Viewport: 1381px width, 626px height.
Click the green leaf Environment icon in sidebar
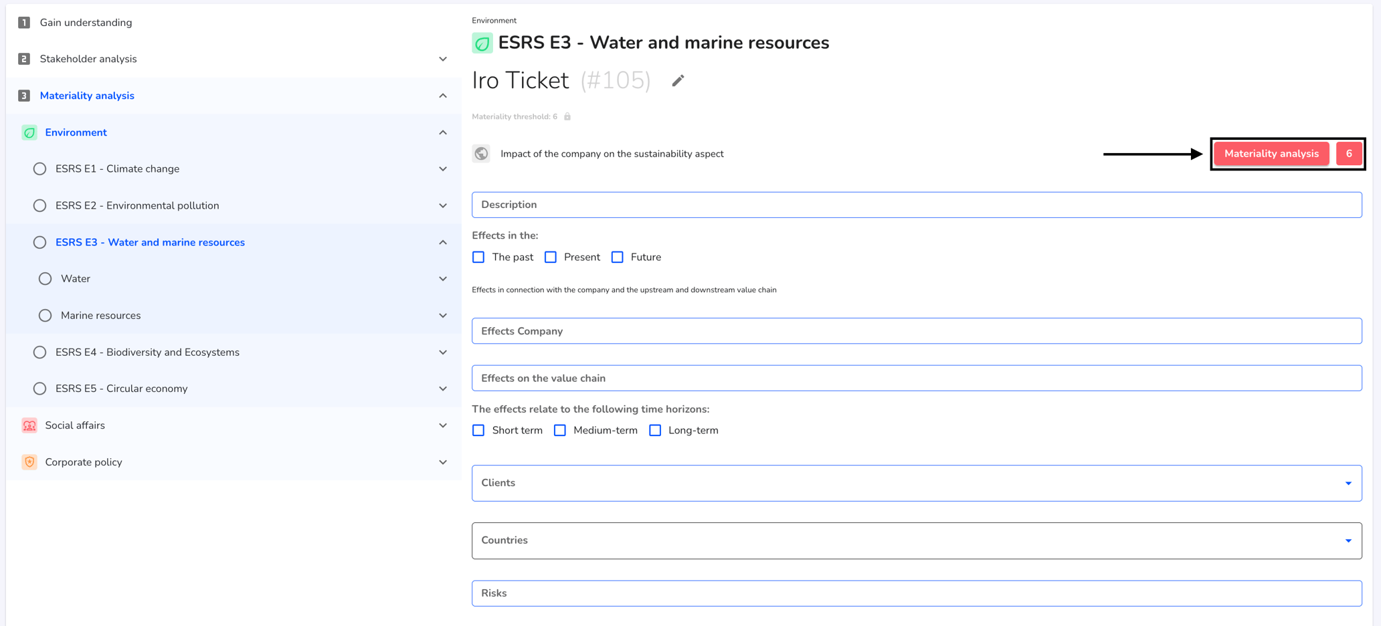[29, 132]
